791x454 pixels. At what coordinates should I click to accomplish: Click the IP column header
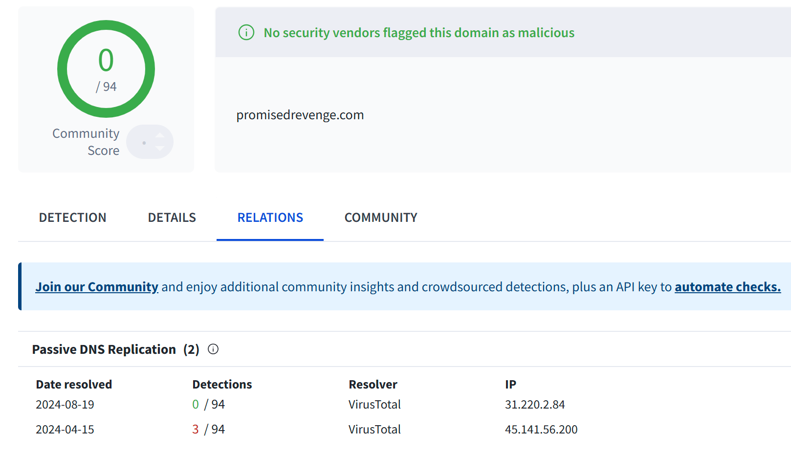pos(510,385)
